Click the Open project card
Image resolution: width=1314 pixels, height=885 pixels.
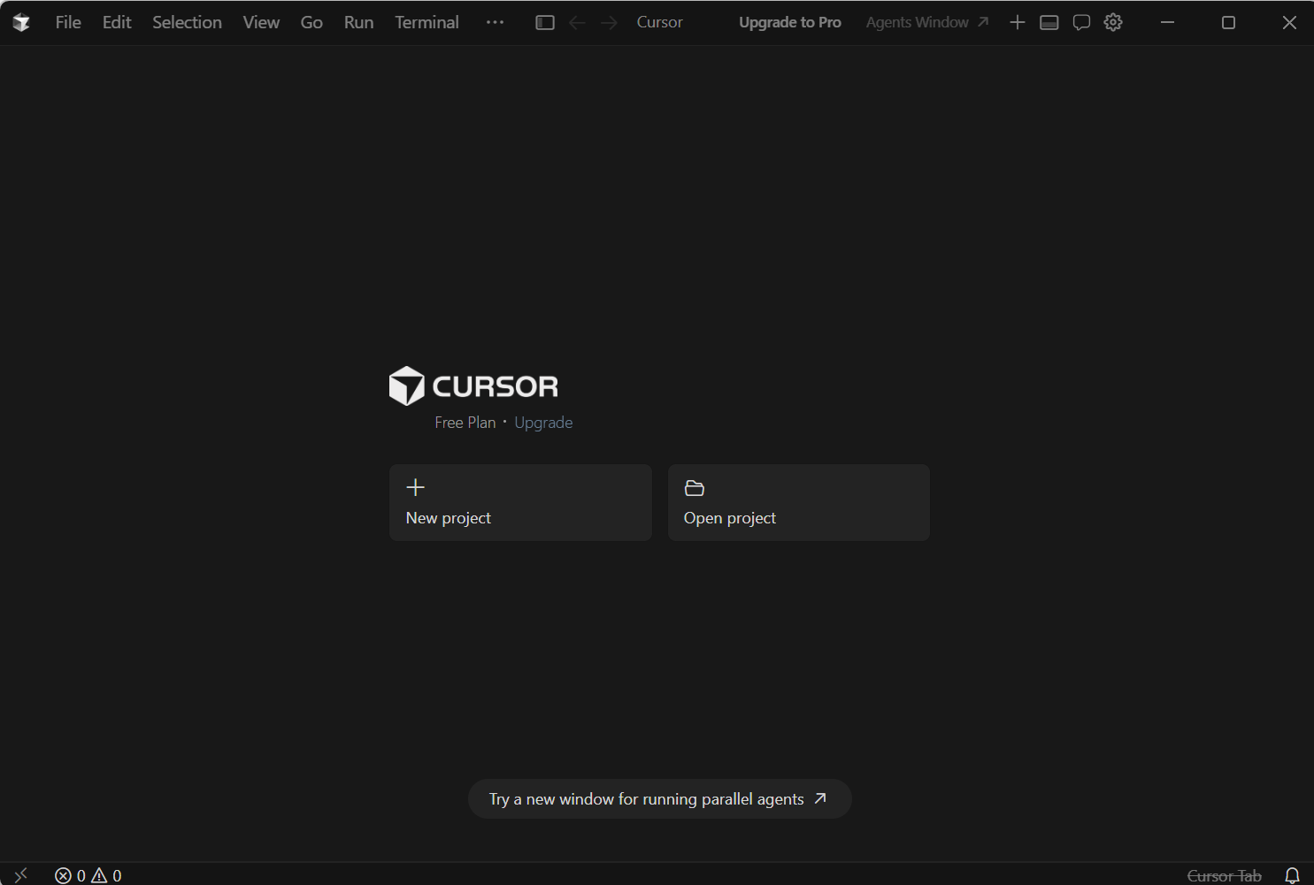click(799, 502)
